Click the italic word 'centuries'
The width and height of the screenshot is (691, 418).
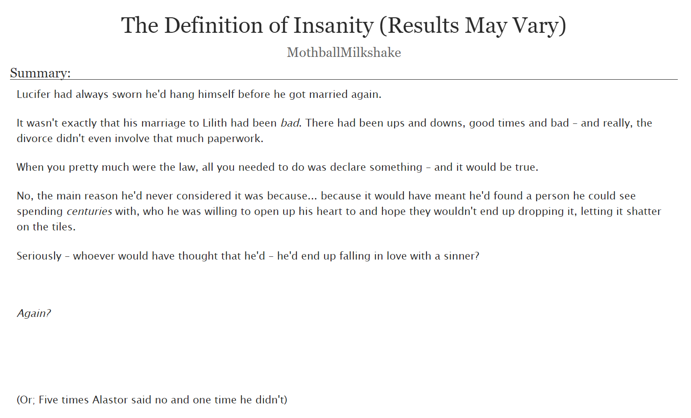tap(89, 211)
